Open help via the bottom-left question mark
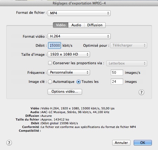Viewport: 158px width, 150px height. 9,143
